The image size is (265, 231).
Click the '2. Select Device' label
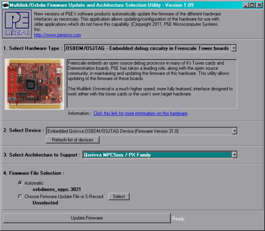click(x=24, y=130)
